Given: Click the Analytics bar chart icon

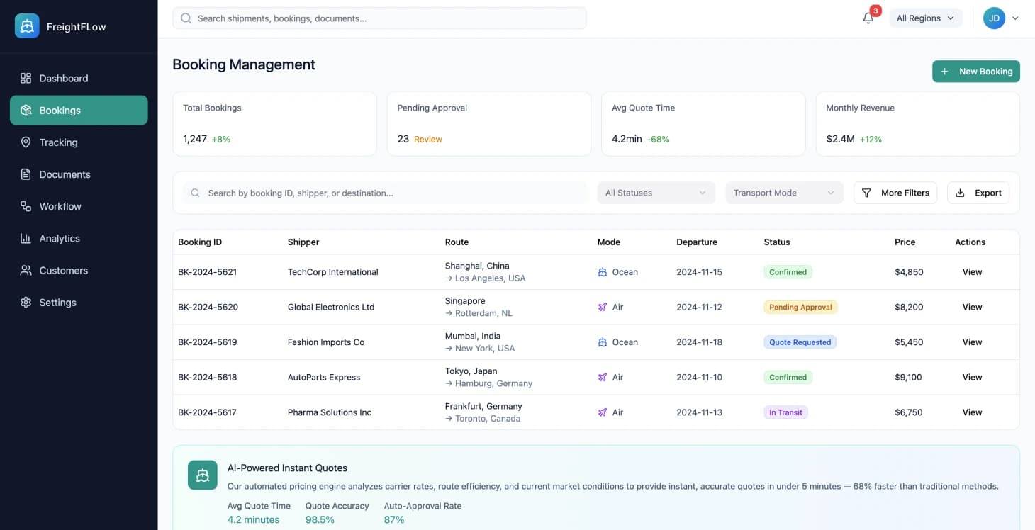Looking at the screenshot, I should pos(26,238).
